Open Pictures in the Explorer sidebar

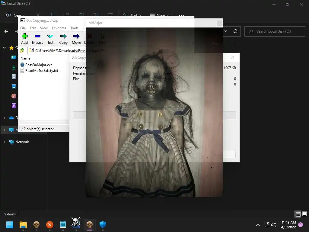tap(14, 86)
